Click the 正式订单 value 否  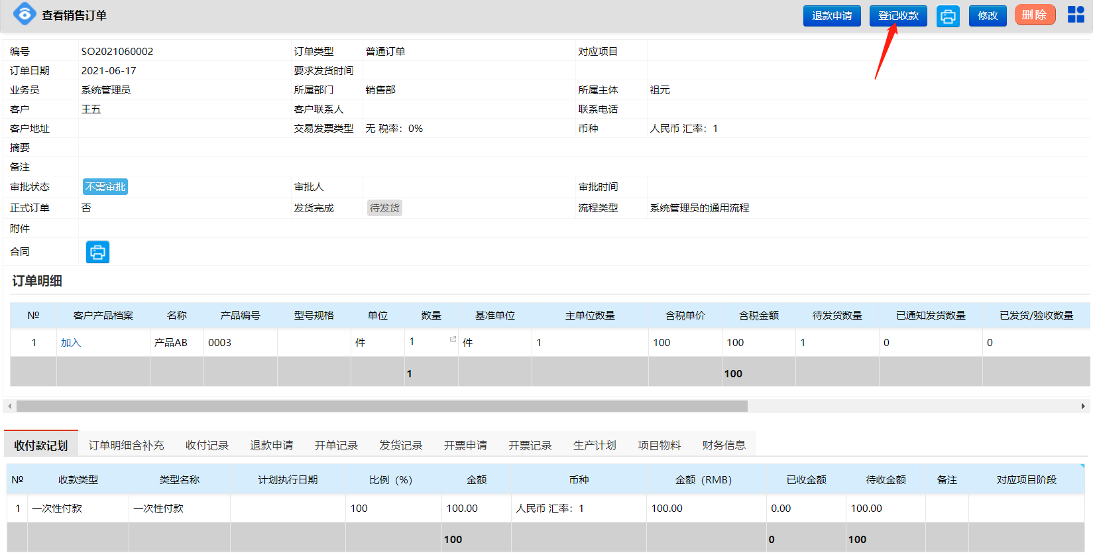coord(86,208)
